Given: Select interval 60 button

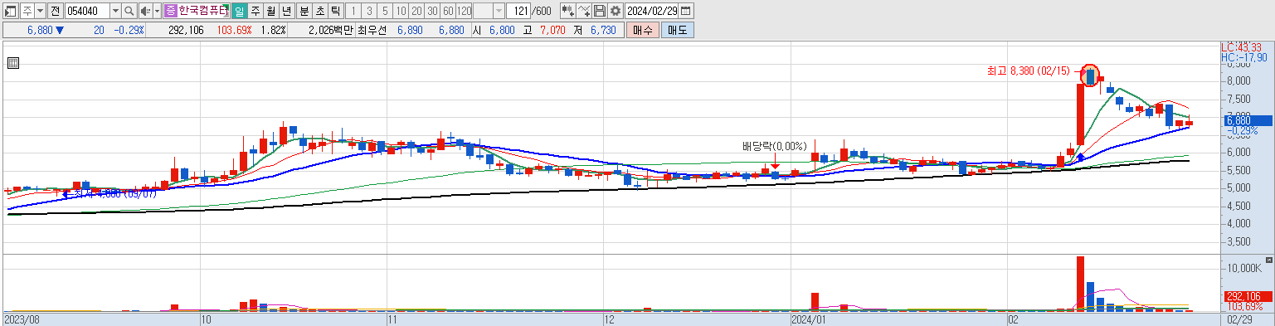Looking at the screenshot, I should 448,12.
